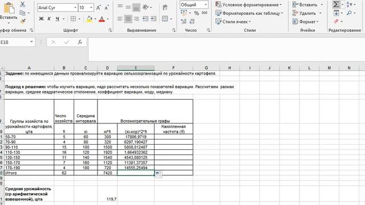Open Стили ячеек gallery

233,22
